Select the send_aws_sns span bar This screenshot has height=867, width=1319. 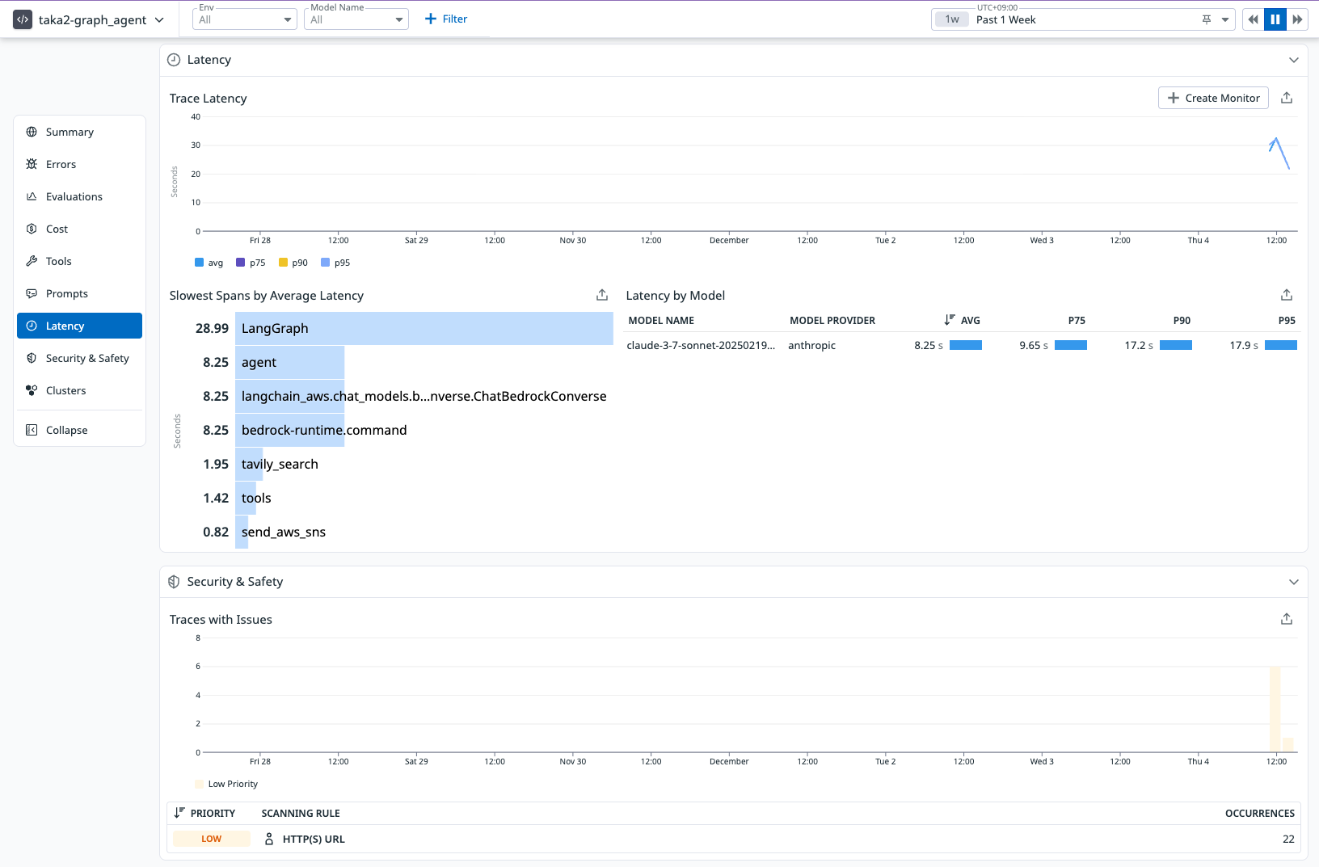pos(242,532)
